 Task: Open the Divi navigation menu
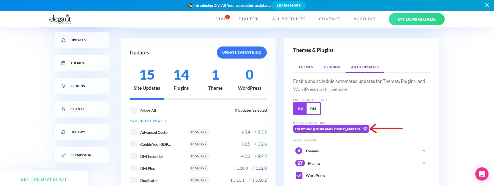click(x=220, y=19)
